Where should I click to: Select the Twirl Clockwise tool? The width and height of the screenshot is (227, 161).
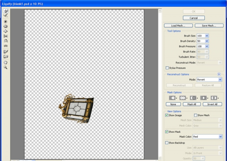(6, 21)
